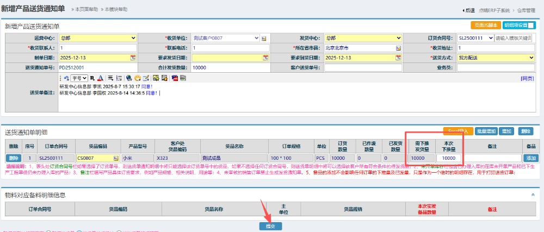
Task: Click the bold text icon in editor
Action: click(93, 78)
